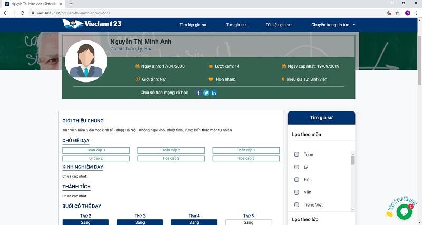Click the CHỦ ĐỀ DẠY heading
Screen dimensions: 422x225
[76, 140]
